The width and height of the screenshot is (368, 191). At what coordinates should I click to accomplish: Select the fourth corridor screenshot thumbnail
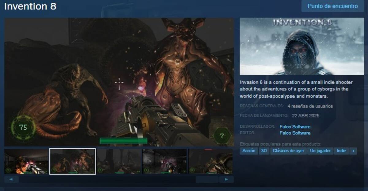click(x=165, y=161)
